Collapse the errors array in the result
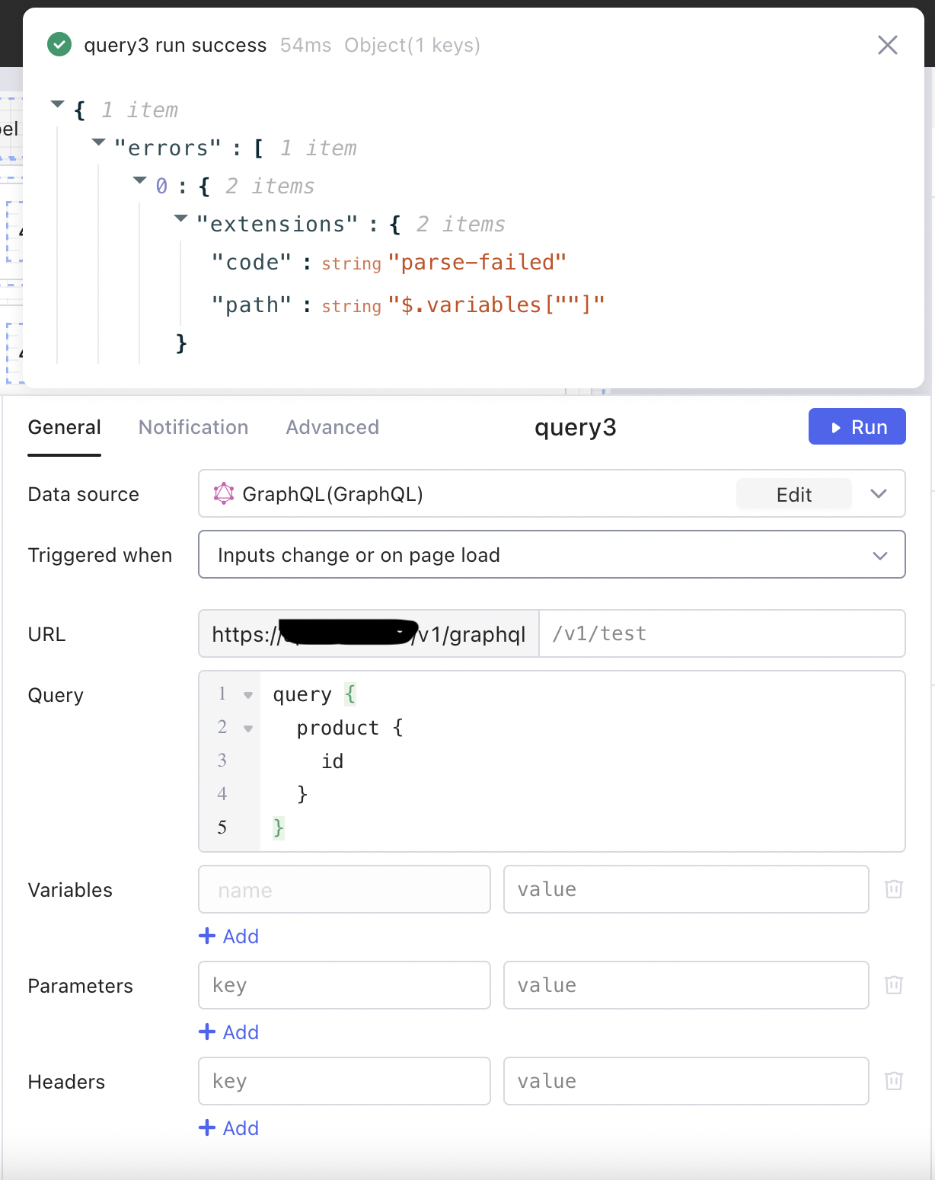 98,142
